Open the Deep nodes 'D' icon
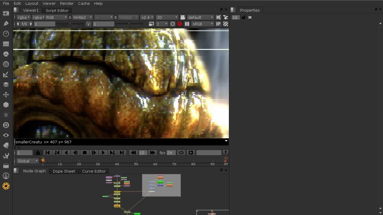The image size is (383, 215). (6, 125)
